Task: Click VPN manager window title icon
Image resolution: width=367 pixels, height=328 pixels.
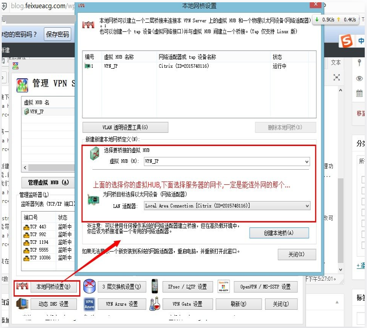Action: [15, 66]
